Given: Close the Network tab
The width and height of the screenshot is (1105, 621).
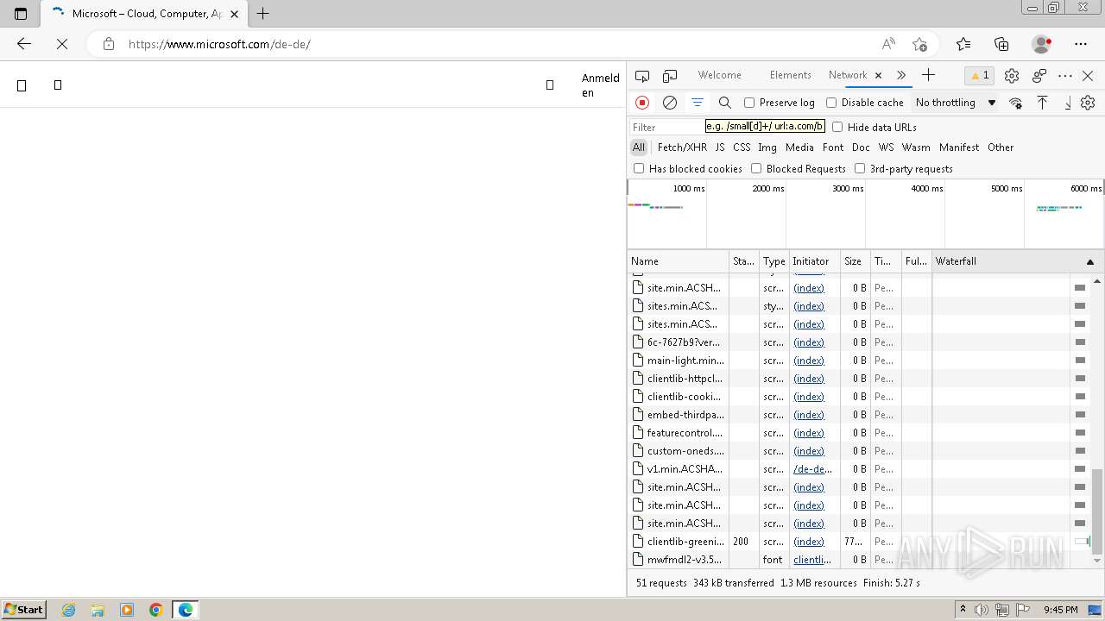Looking at the screenshot, I should tap(878, 75).
